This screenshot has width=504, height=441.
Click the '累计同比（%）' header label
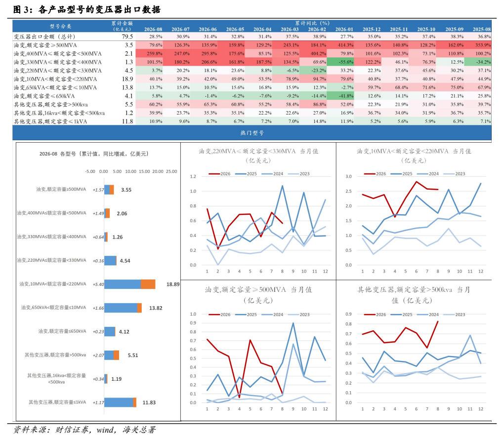(312, 23)
